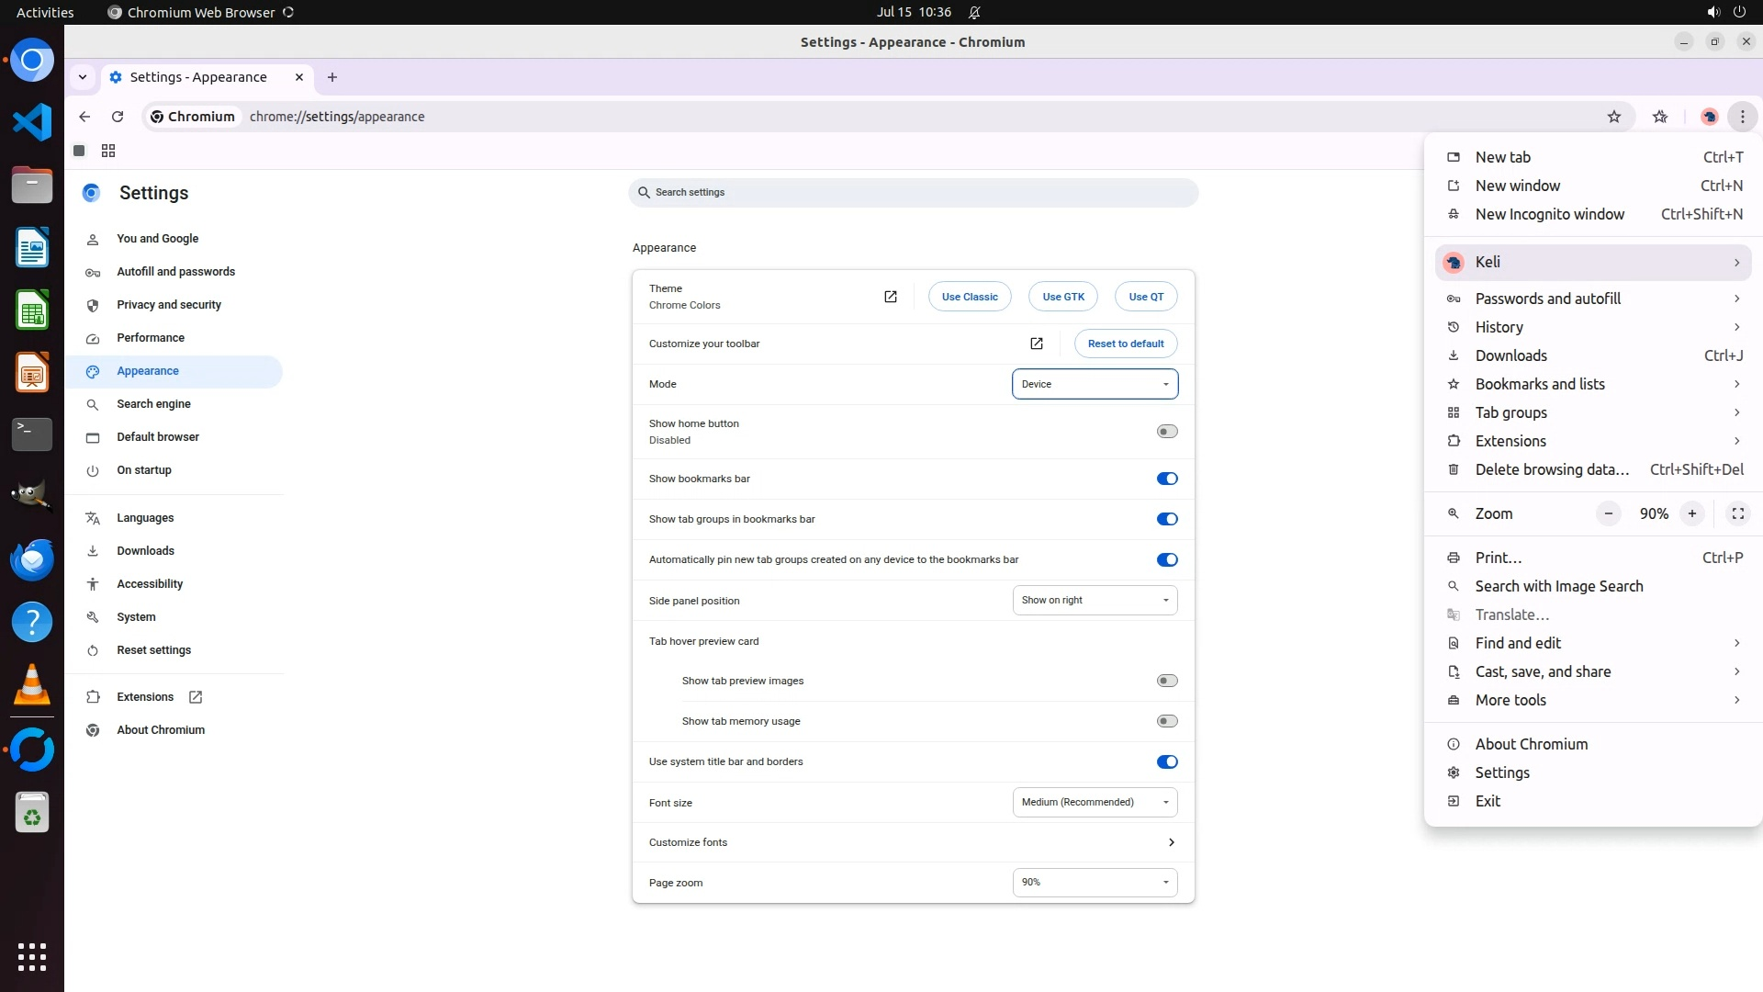Image resolution: width=1763 pixels, height=992 pixels.
Task: Open the Side panel position dropdown
Action: coord(1095,601)
